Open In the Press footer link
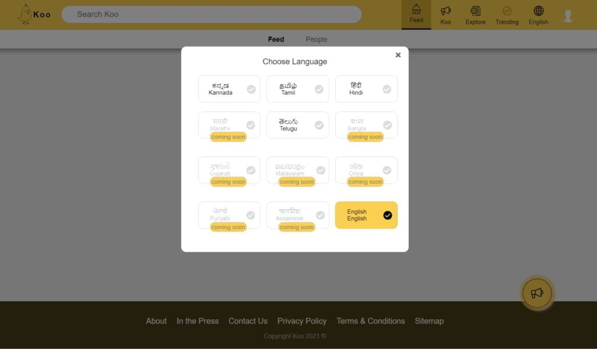 198,321
